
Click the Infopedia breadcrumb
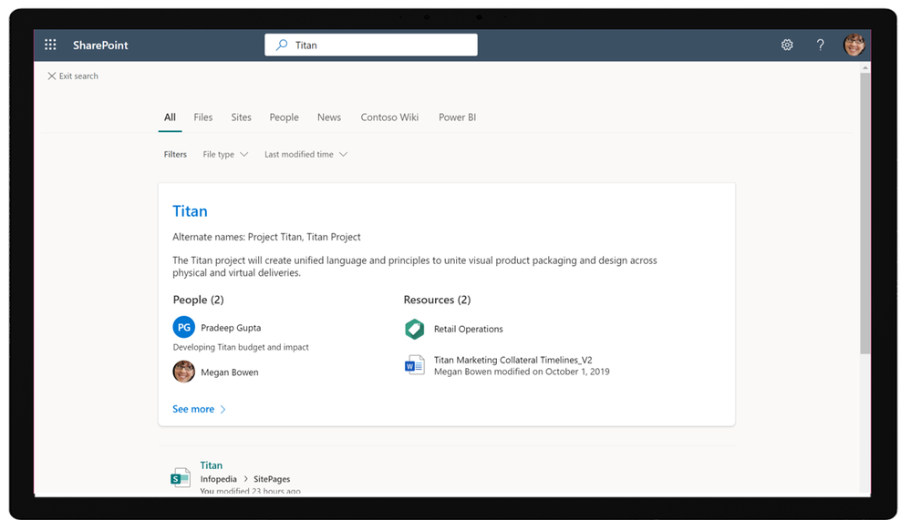coord(219,479)
